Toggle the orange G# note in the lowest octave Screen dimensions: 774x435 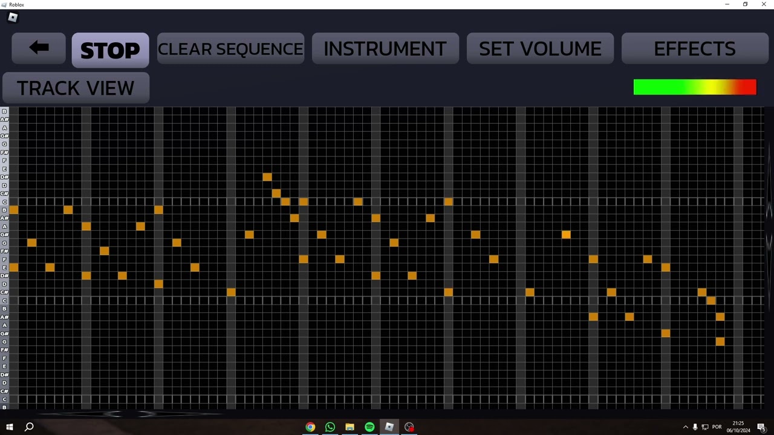click(x=666, y=333)
